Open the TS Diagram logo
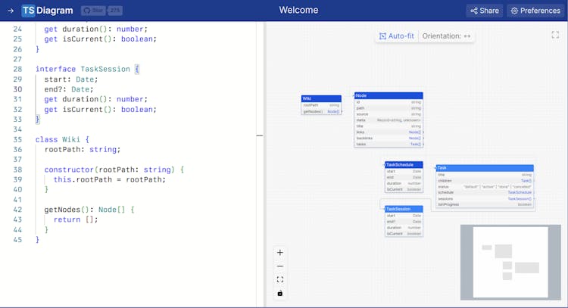This screenshot has width=568, height=308. [47, 11]
